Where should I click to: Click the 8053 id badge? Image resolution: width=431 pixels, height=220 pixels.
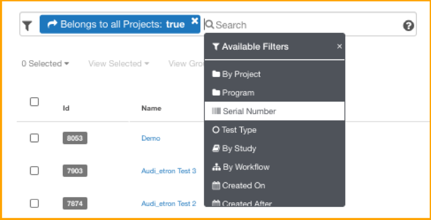tap(75, 138)
